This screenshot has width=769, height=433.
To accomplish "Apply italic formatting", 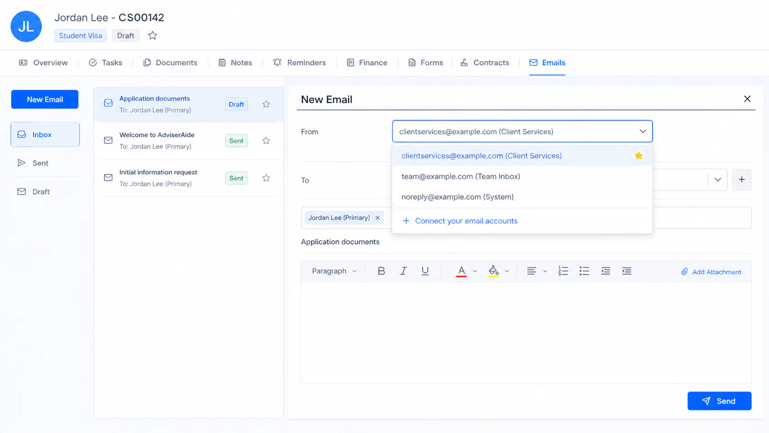I will click(x=403, y=271).
